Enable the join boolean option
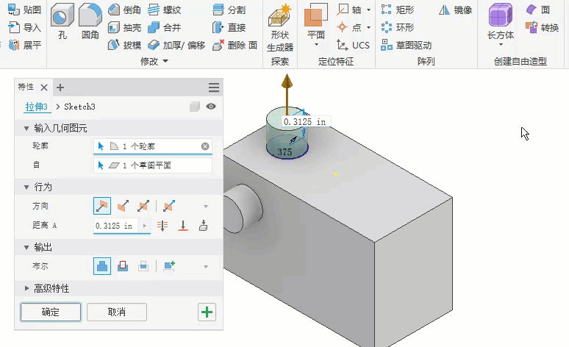This screenshot has height=347, width=569. click(102, 266)
